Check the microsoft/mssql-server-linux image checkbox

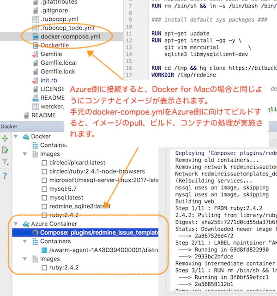coord(44,180)
